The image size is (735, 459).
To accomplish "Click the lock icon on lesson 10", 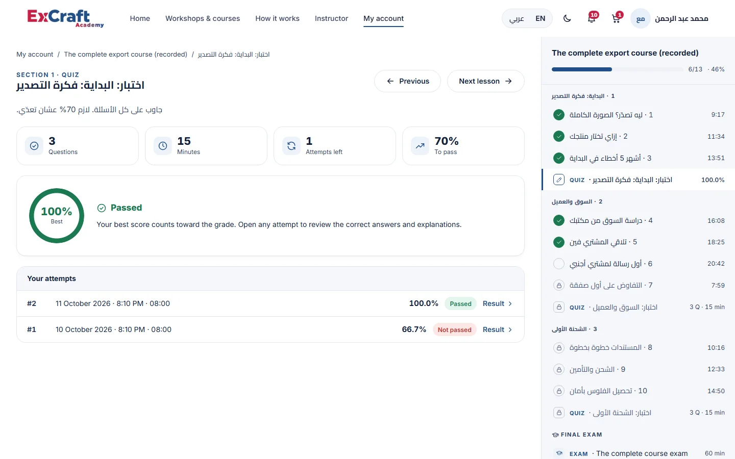I will point(559,391).
